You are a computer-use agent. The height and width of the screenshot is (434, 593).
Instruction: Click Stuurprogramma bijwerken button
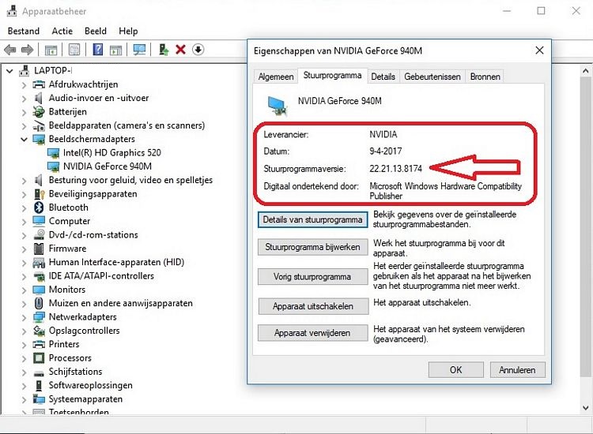coord(313,247)
